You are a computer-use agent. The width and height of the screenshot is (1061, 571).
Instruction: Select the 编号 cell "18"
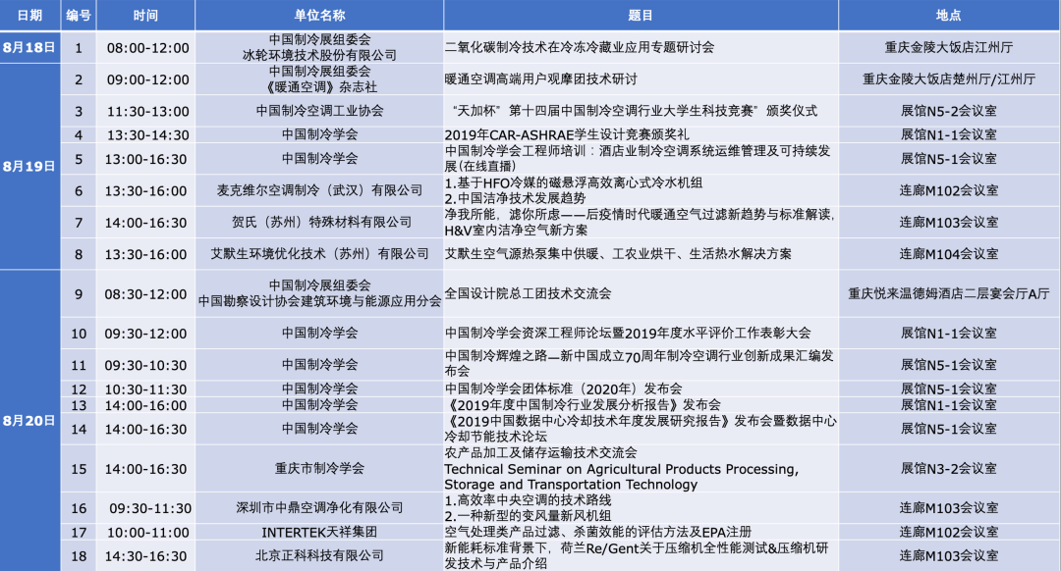pos(79,556)
